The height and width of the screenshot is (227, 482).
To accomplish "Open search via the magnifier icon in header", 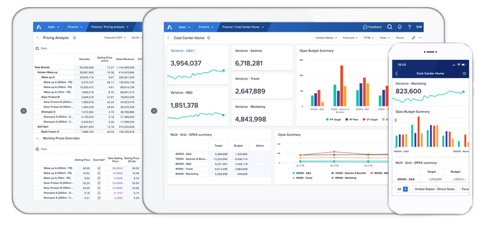I will [x=389, y=27].
